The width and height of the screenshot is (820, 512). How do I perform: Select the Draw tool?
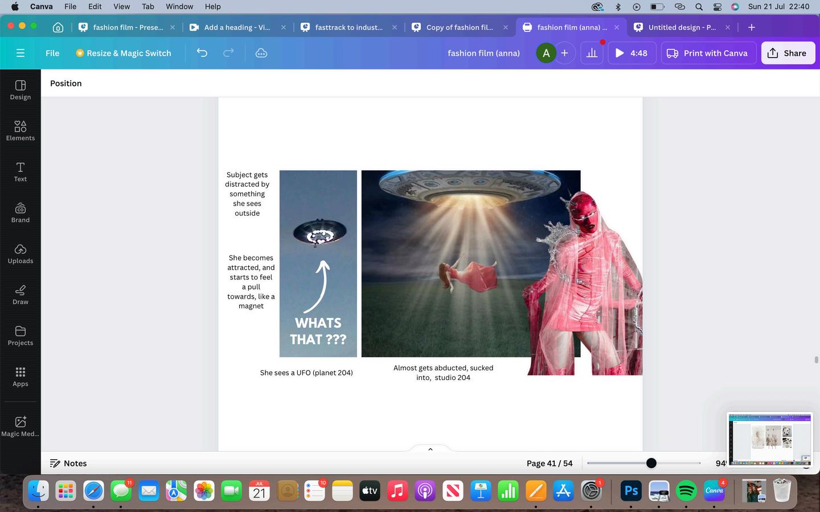pos(20,295)
